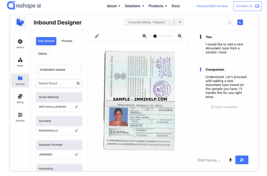Expand the Solutions menu
The image size is (267, 176).
(134, 6)
